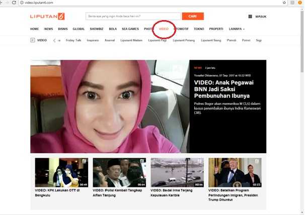Viewport: 305px width, 215px height.
Task: Open the site information icon in address bar
Action: pos(22,3)
